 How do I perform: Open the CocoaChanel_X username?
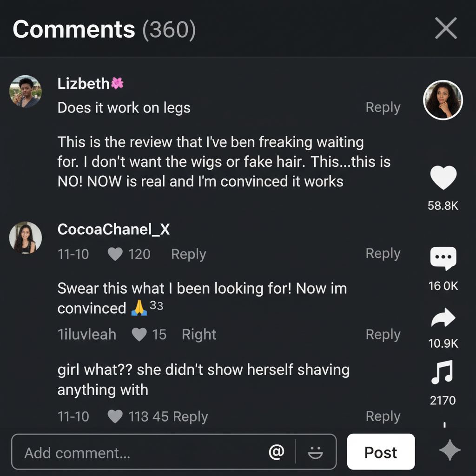pyautogui.click(x=113, y=229)
